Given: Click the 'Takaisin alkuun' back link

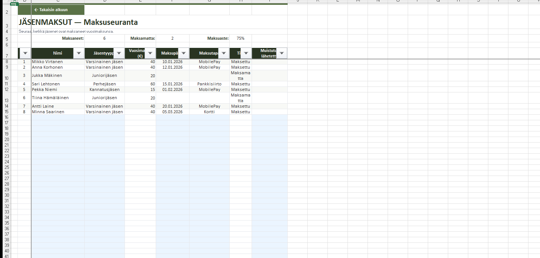Looking at the screenshot, I should (x=51, y=10).
